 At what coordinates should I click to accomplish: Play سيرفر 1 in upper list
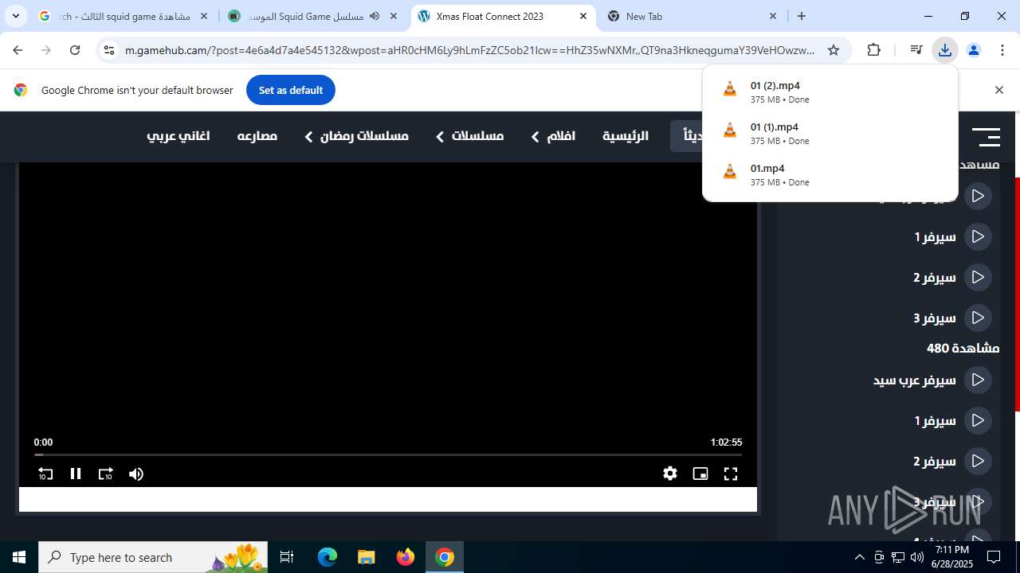pyautogui.click(x=952, y=236)
